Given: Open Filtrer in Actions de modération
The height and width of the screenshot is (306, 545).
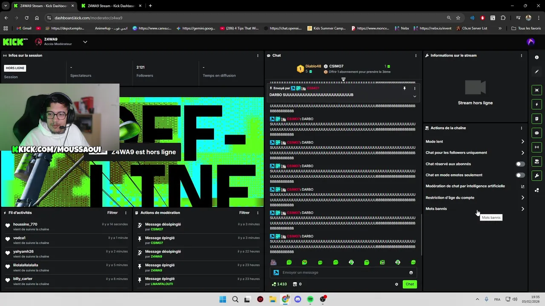Looking at the screenshot, I should [x=244, y=213].
